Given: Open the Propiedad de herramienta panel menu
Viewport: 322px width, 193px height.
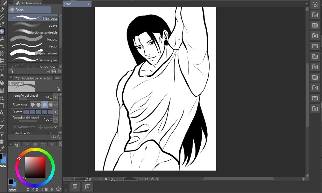Looking at the screenshot, I should [10, 78].
